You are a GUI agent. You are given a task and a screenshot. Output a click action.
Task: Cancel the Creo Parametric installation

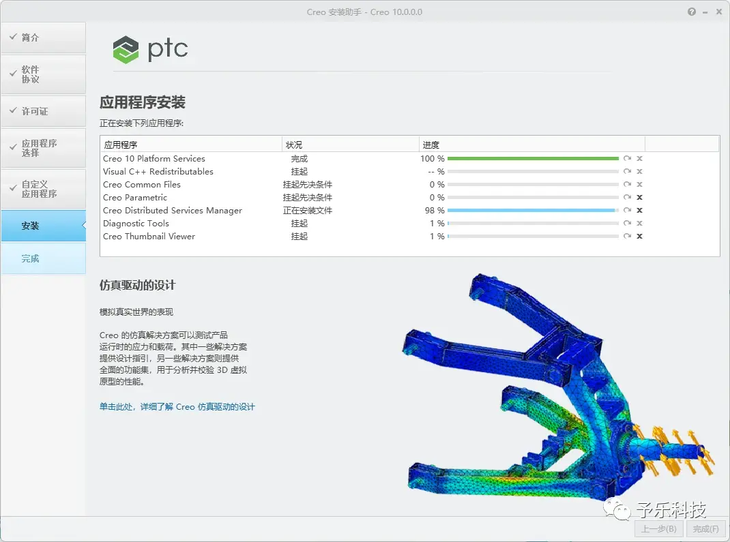coord(640,197)
